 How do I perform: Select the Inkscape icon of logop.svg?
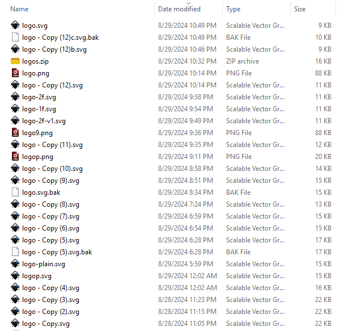[x=15, y=276]
